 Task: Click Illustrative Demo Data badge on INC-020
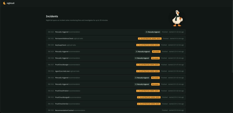click(148, 45)
